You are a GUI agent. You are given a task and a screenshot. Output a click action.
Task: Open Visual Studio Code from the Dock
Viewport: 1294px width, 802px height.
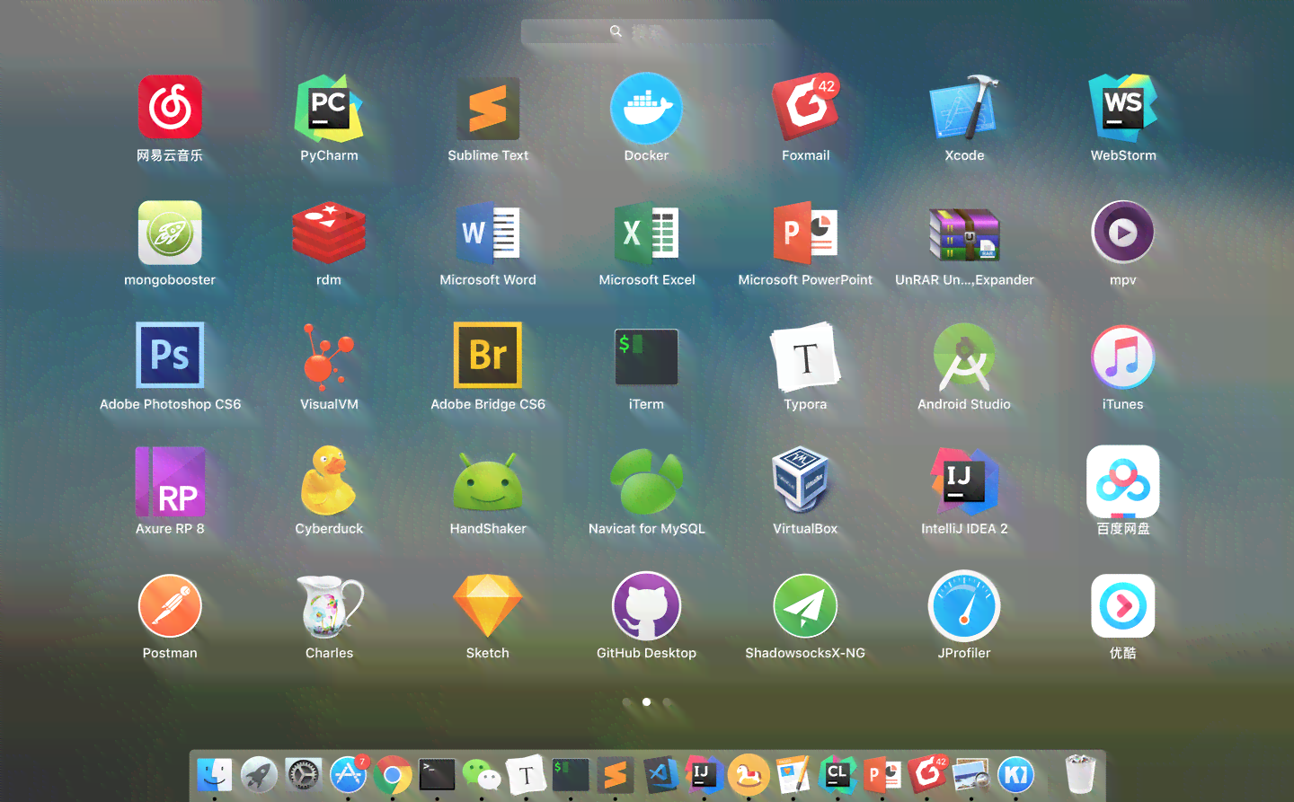point(660,775)
